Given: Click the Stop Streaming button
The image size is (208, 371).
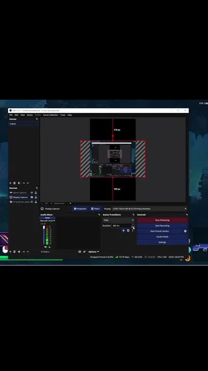Looking at the screenshot, I should 162,220.
